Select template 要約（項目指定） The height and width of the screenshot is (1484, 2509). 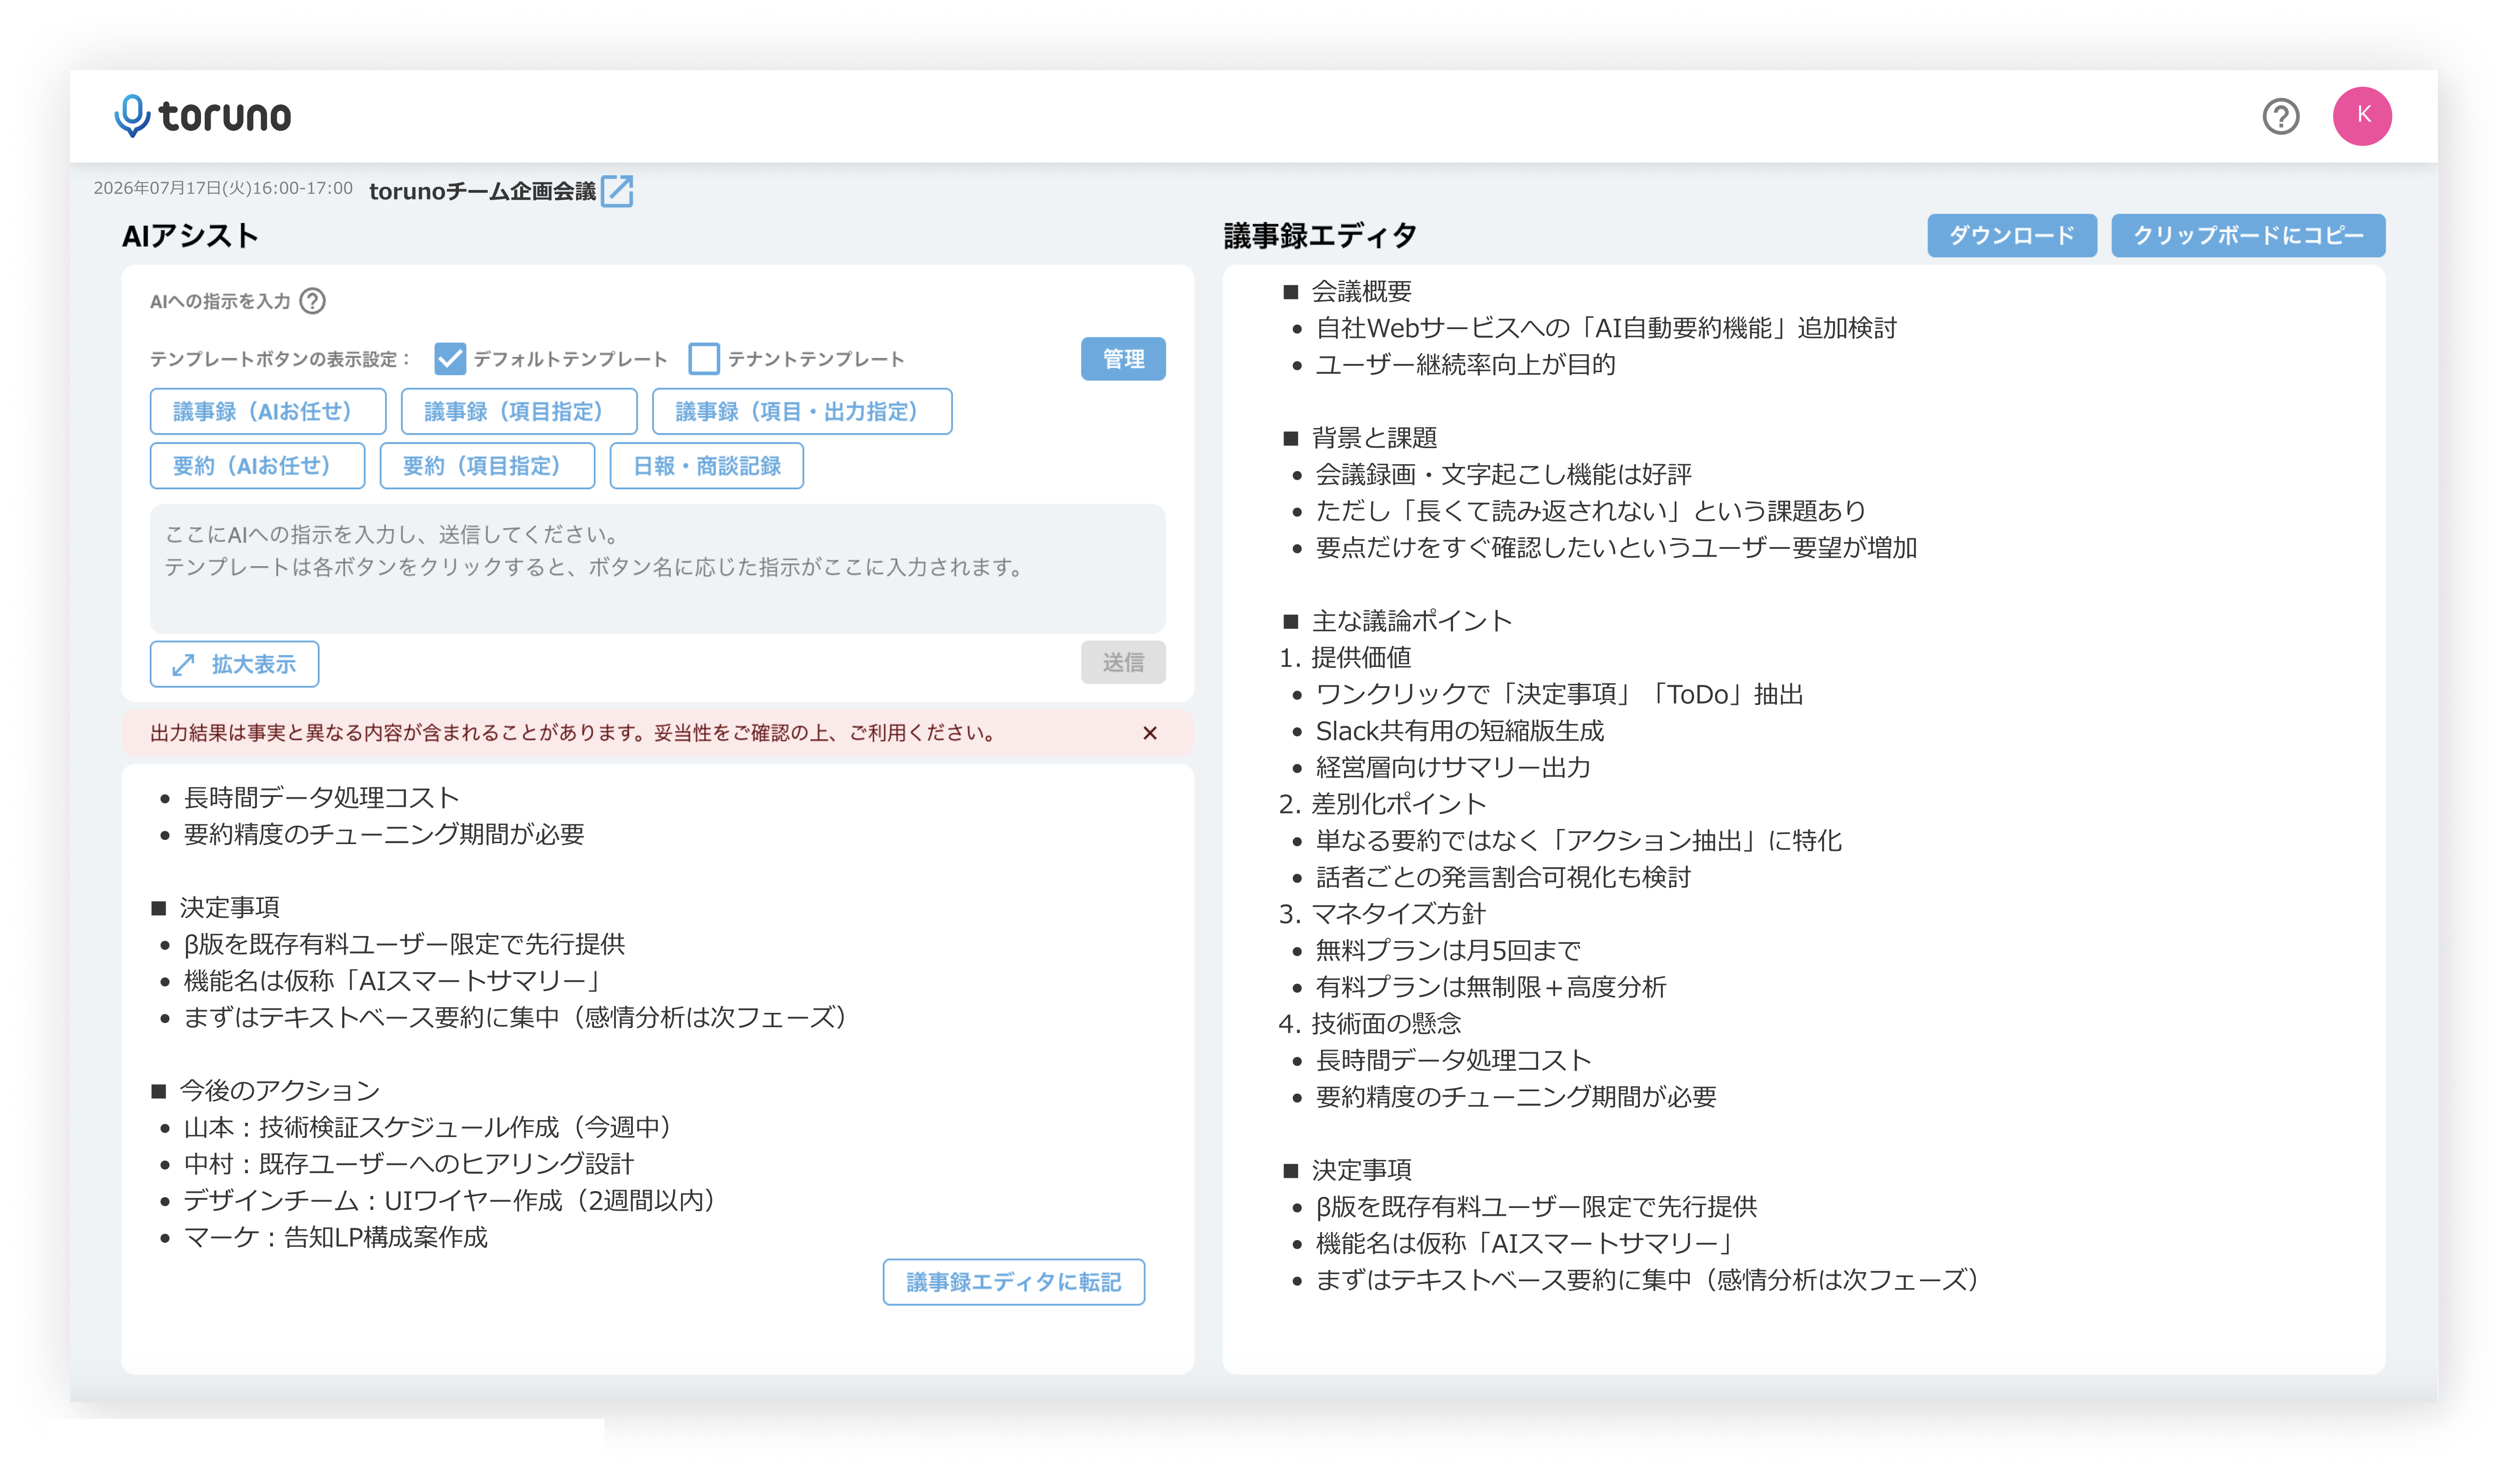pos(487,465)
